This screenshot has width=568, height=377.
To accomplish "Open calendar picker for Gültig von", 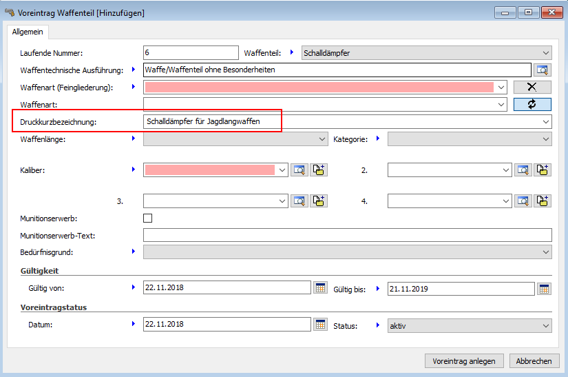I will click(320, 288).
